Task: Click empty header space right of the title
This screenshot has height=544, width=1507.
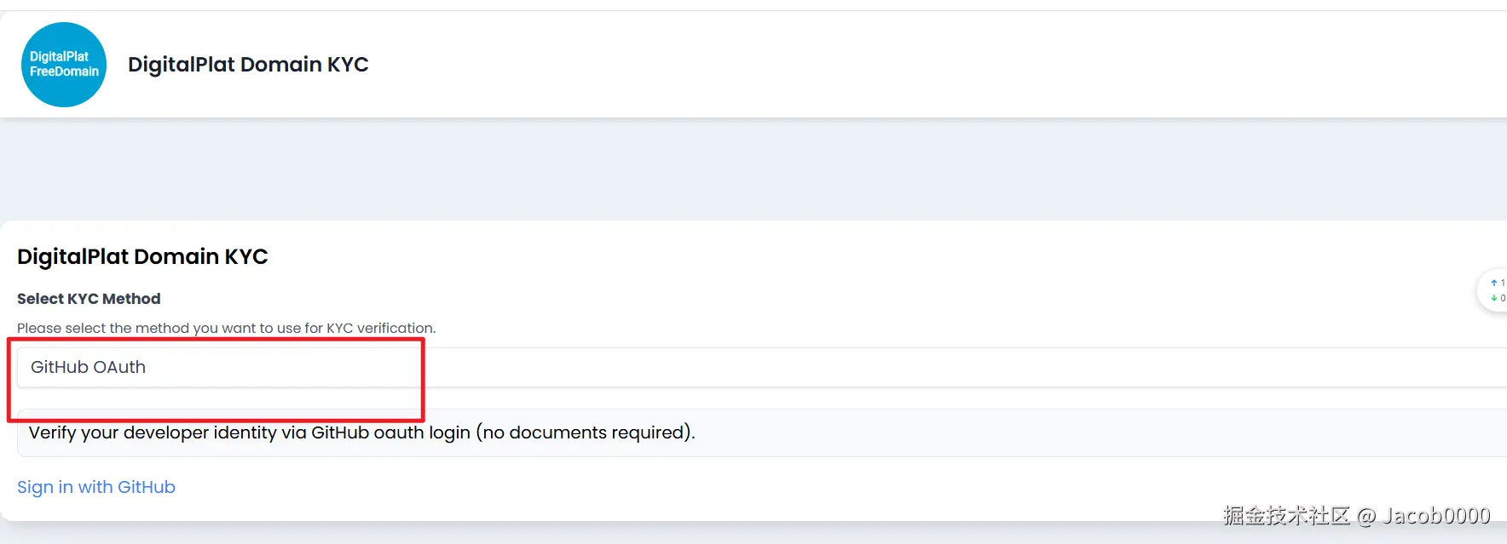Action: click(x=852, y=65)
